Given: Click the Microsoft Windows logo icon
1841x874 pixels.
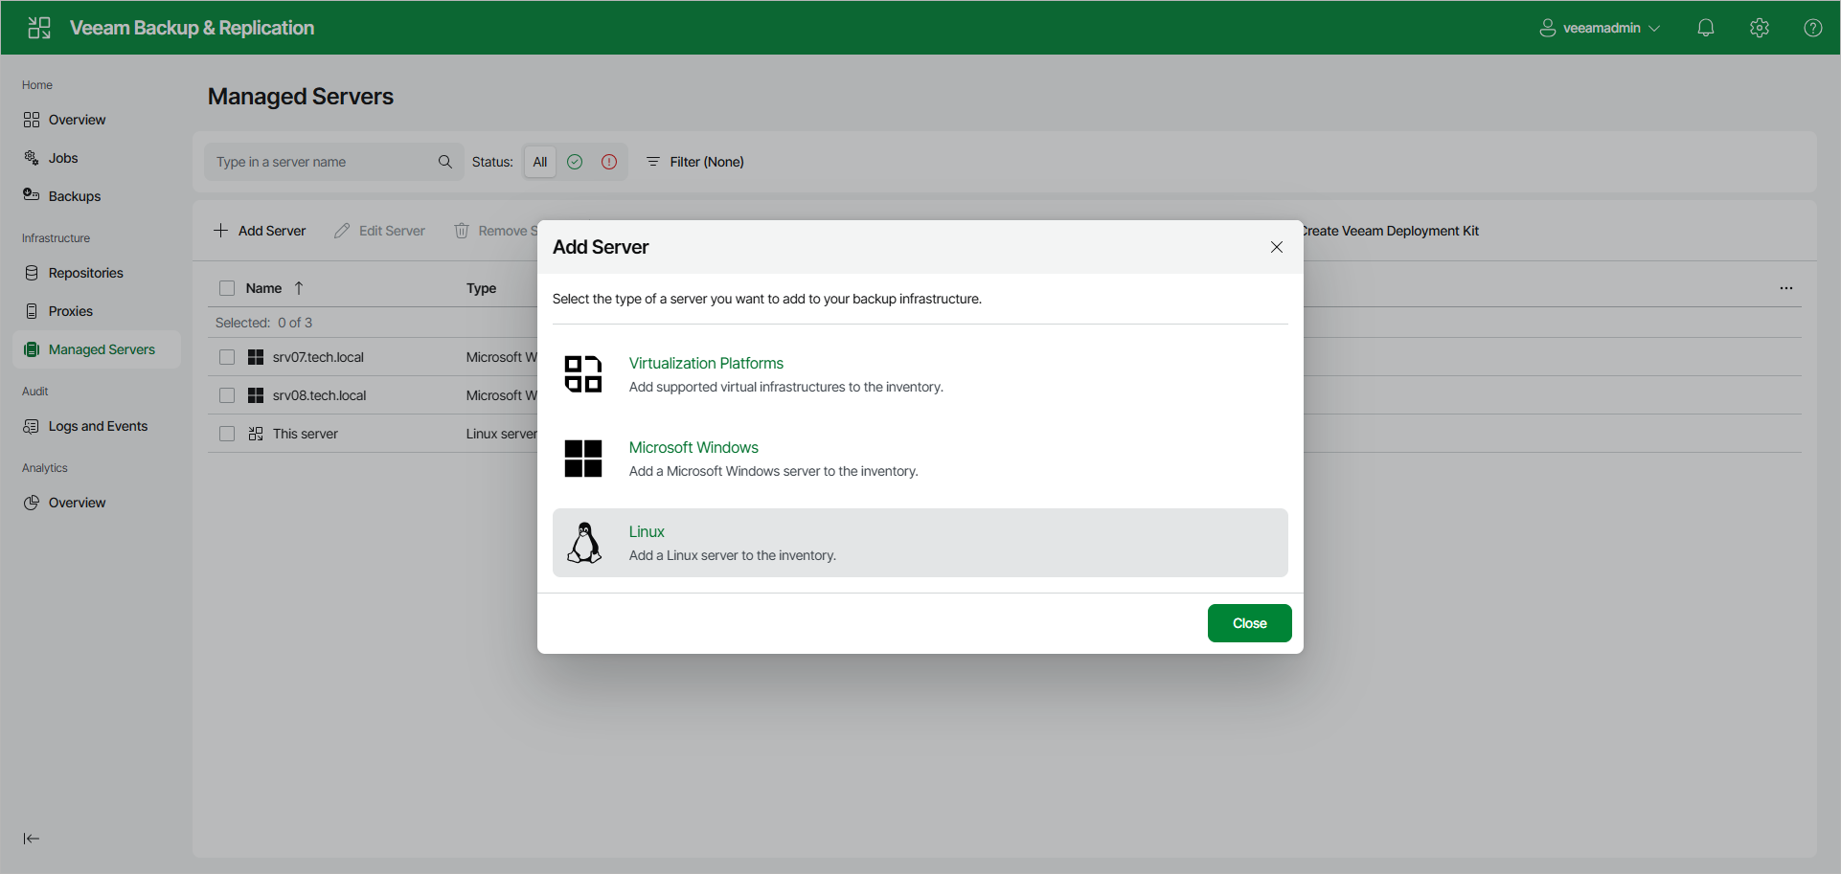Looking at the screenshot, I should point(583,459).
